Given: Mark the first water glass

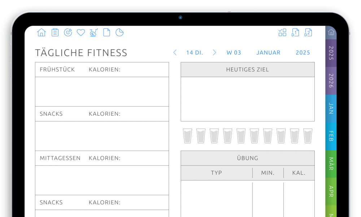Looking at the screenshot, I should tap(187, 136).
